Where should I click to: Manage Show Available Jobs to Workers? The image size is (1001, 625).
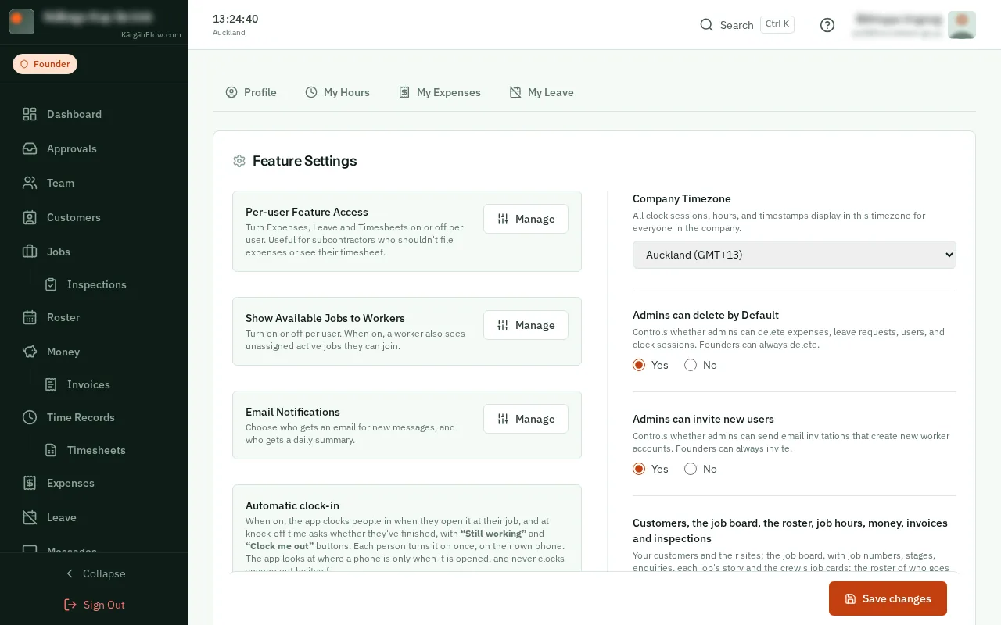click(x=526, y=325)
